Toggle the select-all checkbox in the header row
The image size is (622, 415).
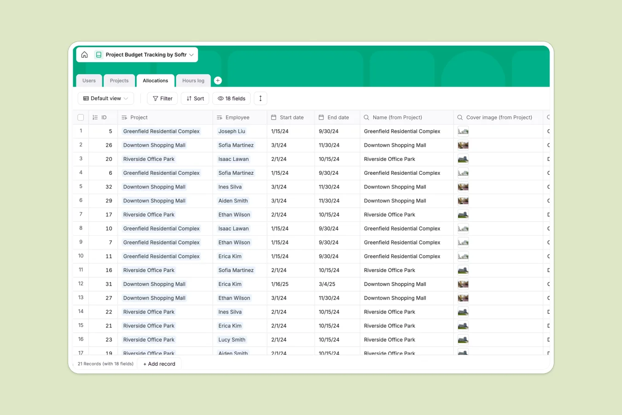[81, 117]
